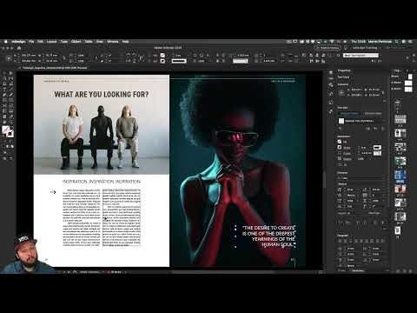Open the font family dropdown in Character section
This screenshot has width=417, height=313.
click(361, 178)
